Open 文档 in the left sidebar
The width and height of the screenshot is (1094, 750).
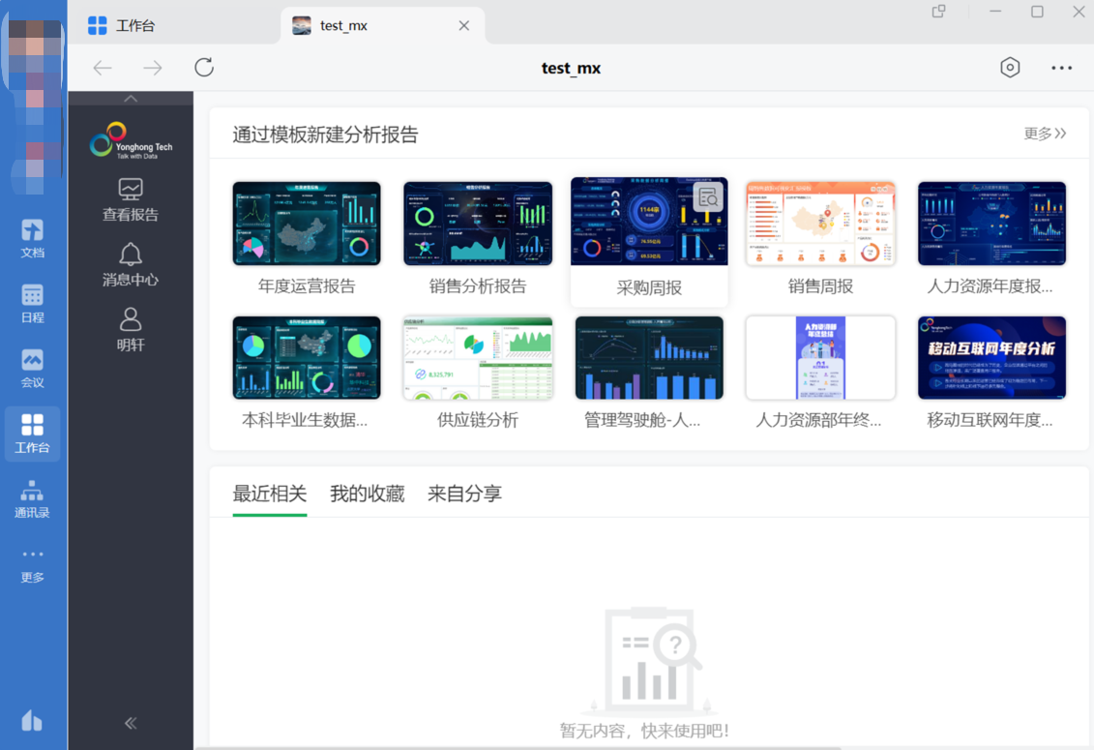tap(32, 238)
